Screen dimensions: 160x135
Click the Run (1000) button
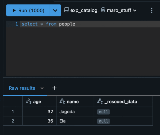point(28,10)
